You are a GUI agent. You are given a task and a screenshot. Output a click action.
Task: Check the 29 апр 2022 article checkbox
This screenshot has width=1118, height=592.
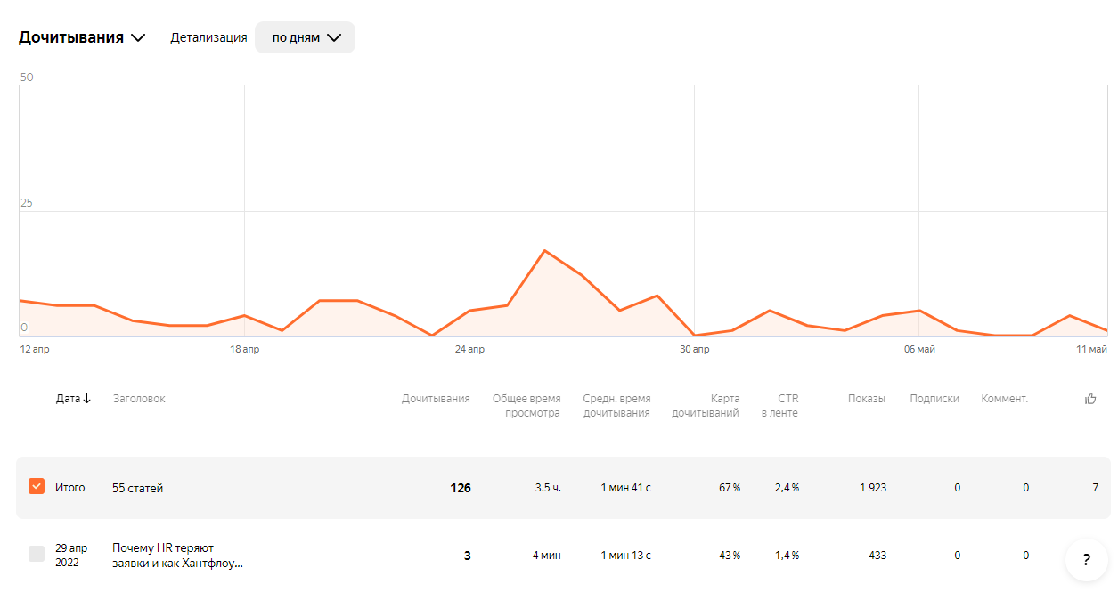(37, 555)
